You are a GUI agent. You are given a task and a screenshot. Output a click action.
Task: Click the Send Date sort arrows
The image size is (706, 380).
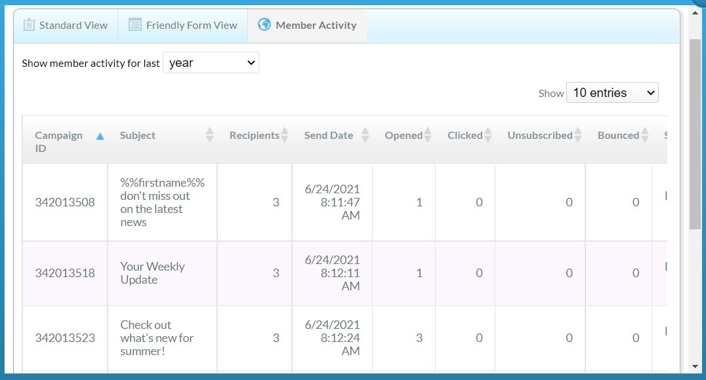[365, 136]
